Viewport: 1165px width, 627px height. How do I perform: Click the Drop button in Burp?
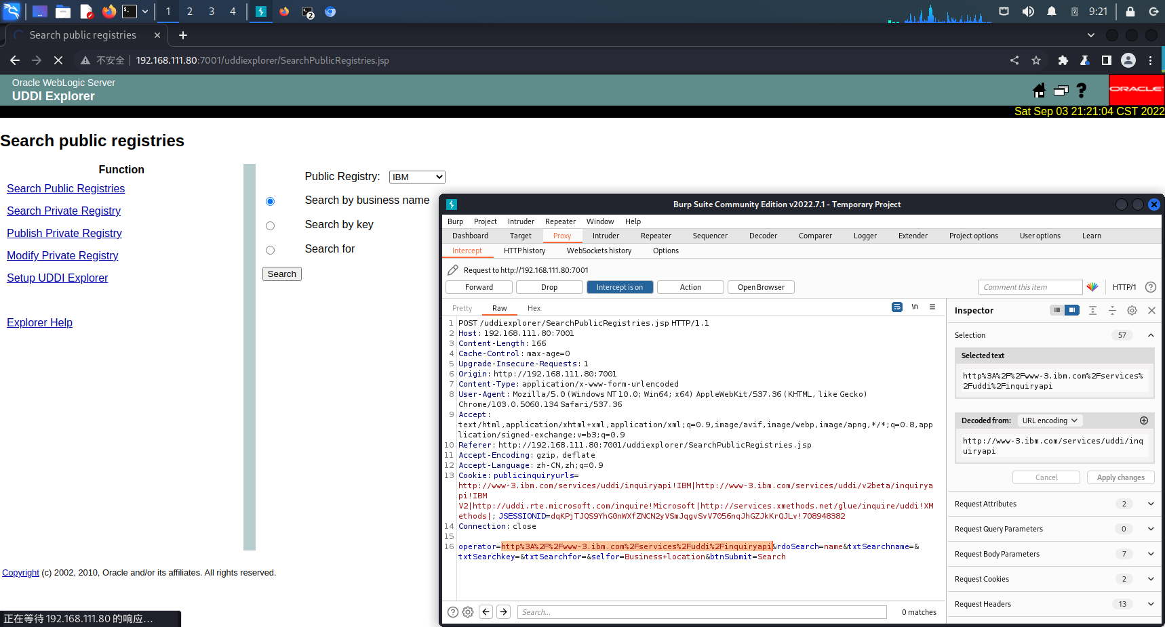(x=549, y=287)
